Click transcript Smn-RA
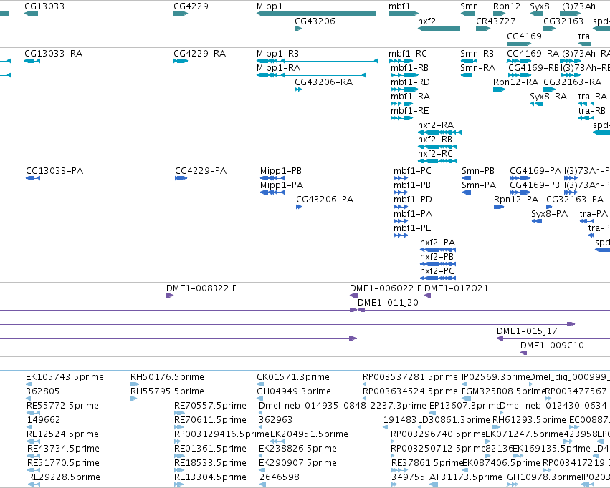The image size is (610, 488). (x=477, y=67)
